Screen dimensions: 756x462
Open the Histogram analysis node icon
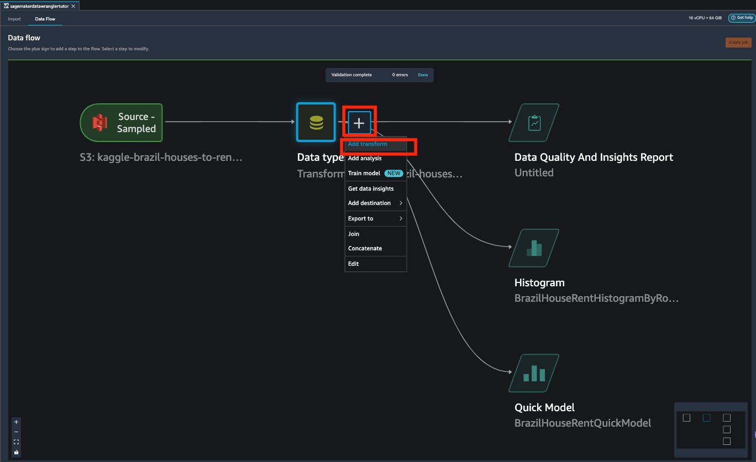534,248
